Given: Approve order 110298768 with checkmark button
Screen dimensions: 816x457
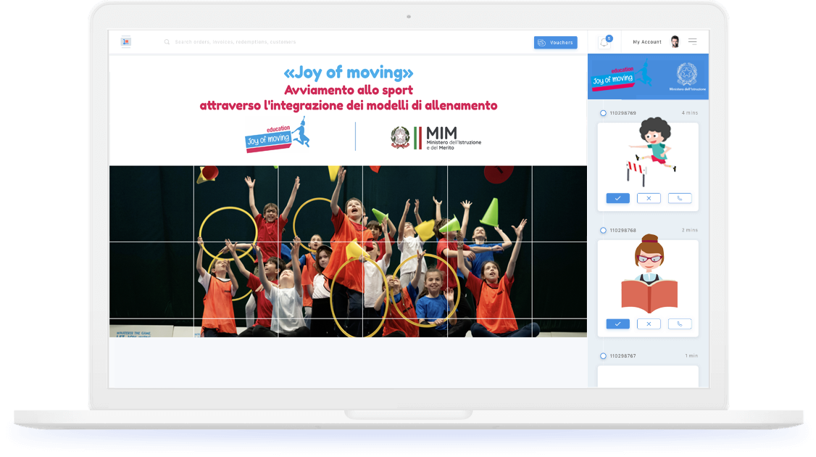Looking at the screenshot, I should (x=617, y=324).
